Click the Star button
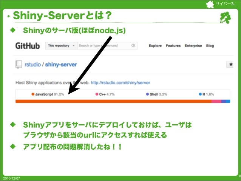The image size is (241, 181). point(230,65)
